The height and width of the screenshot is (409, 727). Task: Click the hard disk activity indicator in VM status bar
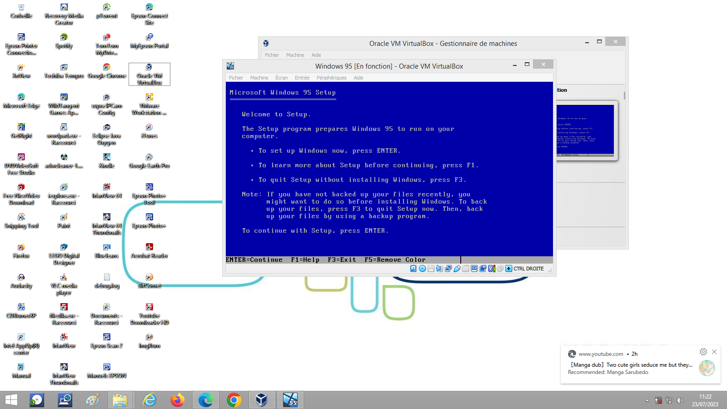tap(413, 269)
